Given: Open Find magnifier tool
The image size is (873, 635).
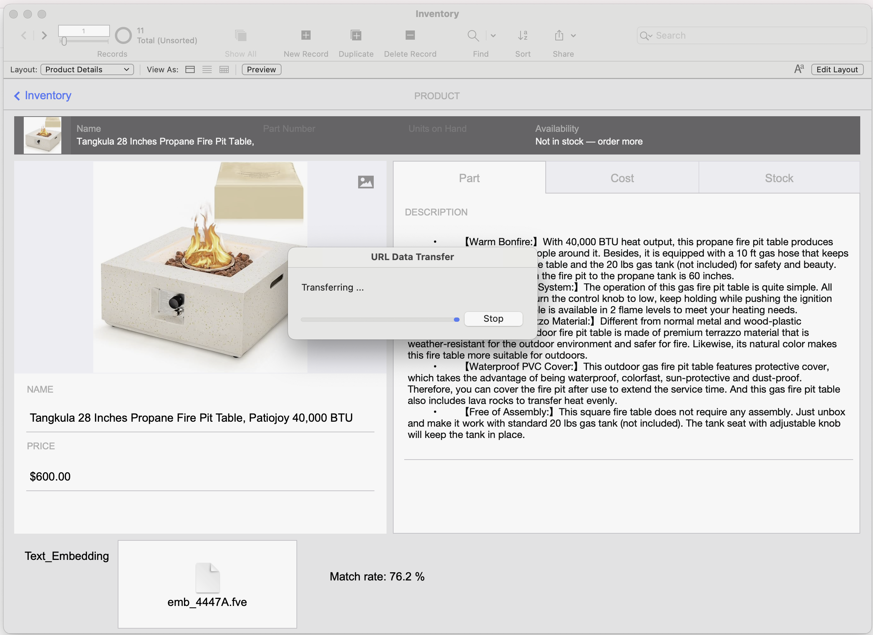Looking at the screenshot, I should [x=473, y=36].
